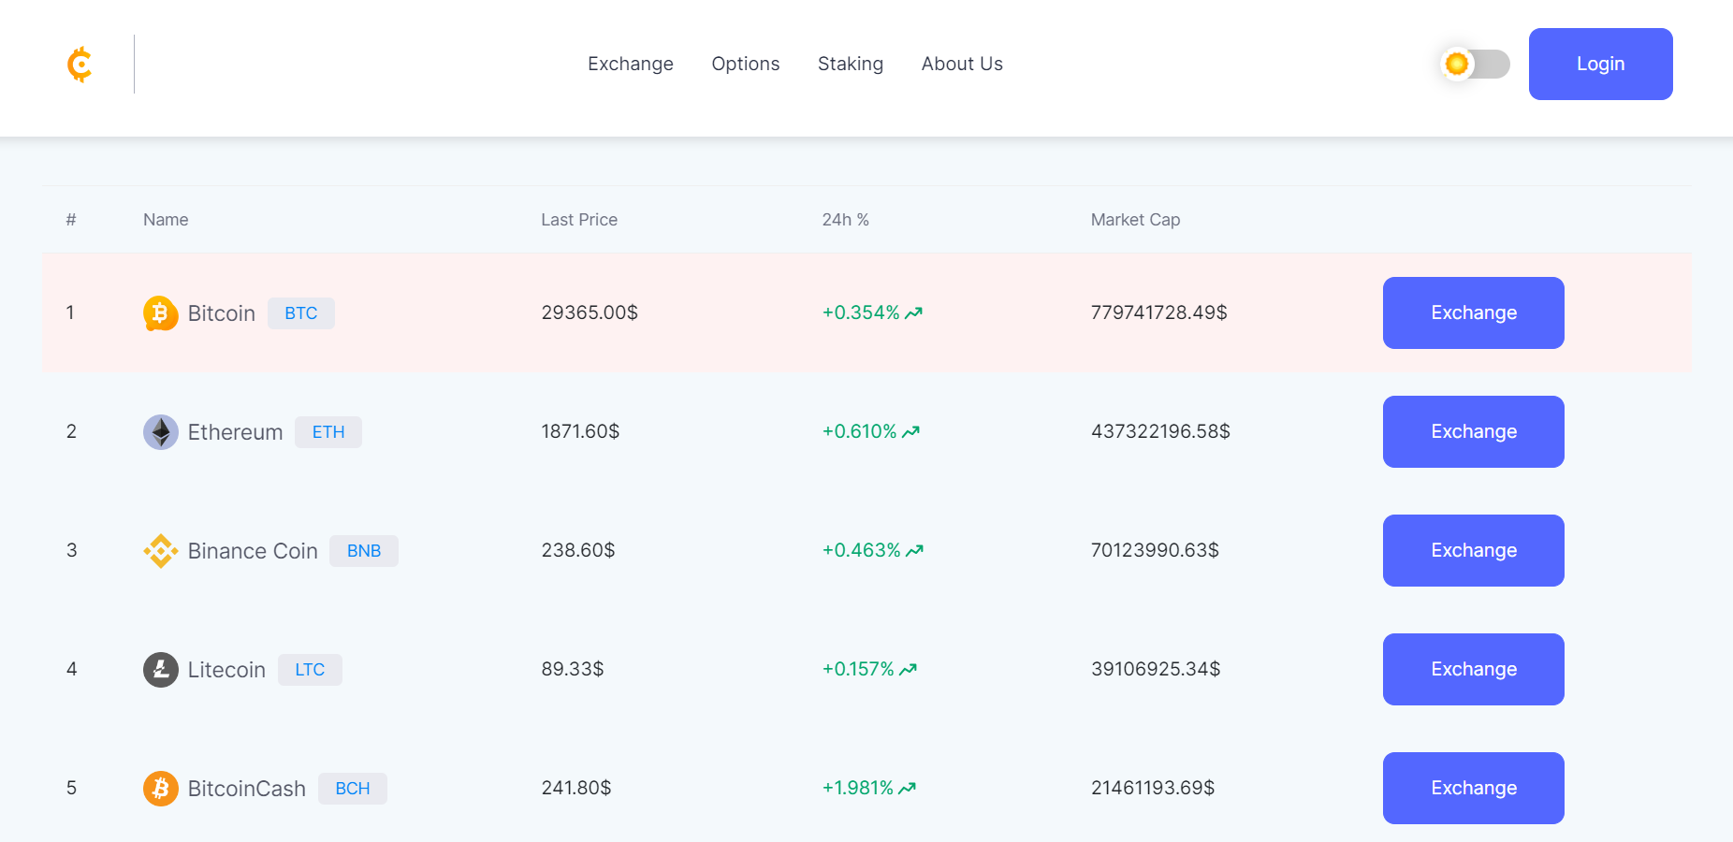This screenshot has height=842, width=1733.
Task: Open the Staking nav menu item
Action: (x=851, y=64)
